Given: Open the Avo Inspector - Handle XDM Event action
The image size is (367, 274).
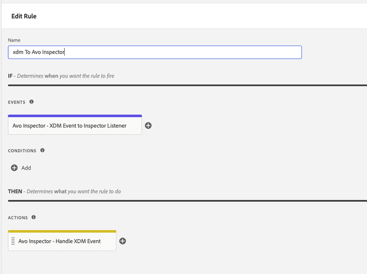Looking at the screenshot, I should pos(59,241).
